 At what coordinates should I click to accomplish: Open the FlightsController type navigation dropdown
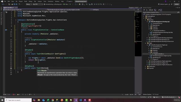tap(69, 10)
